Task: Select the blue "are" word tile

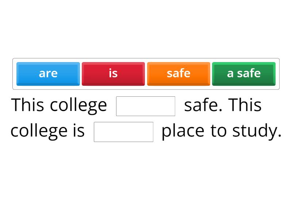Action: [48, 73]
